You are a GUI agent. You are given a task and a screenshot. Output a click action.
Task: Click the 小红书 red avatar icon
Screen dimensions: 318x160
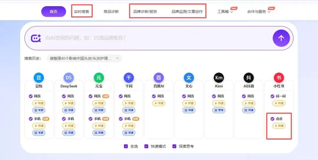tap(279, 78)
